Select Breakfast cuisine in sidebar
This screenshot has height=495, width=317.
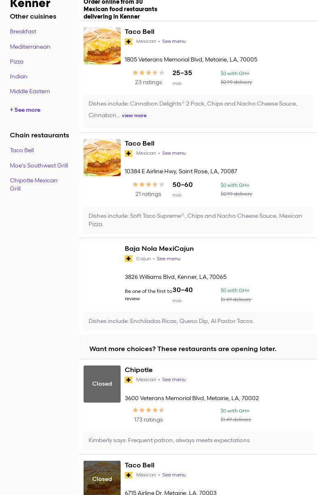point(23,31)
